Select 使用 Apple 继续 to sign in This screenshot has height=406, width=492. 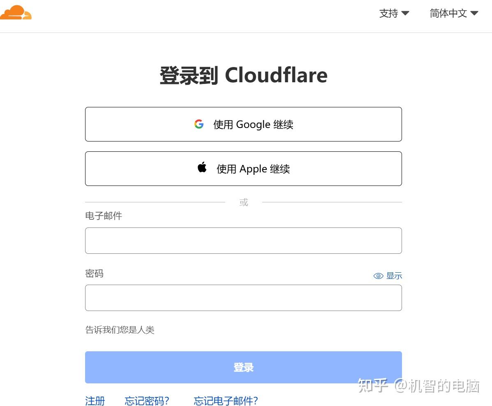coord(243,168)
